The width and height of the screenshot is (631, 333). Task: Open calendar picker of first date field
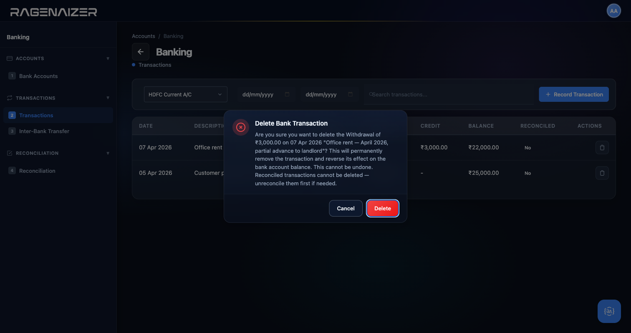(287, 94)
